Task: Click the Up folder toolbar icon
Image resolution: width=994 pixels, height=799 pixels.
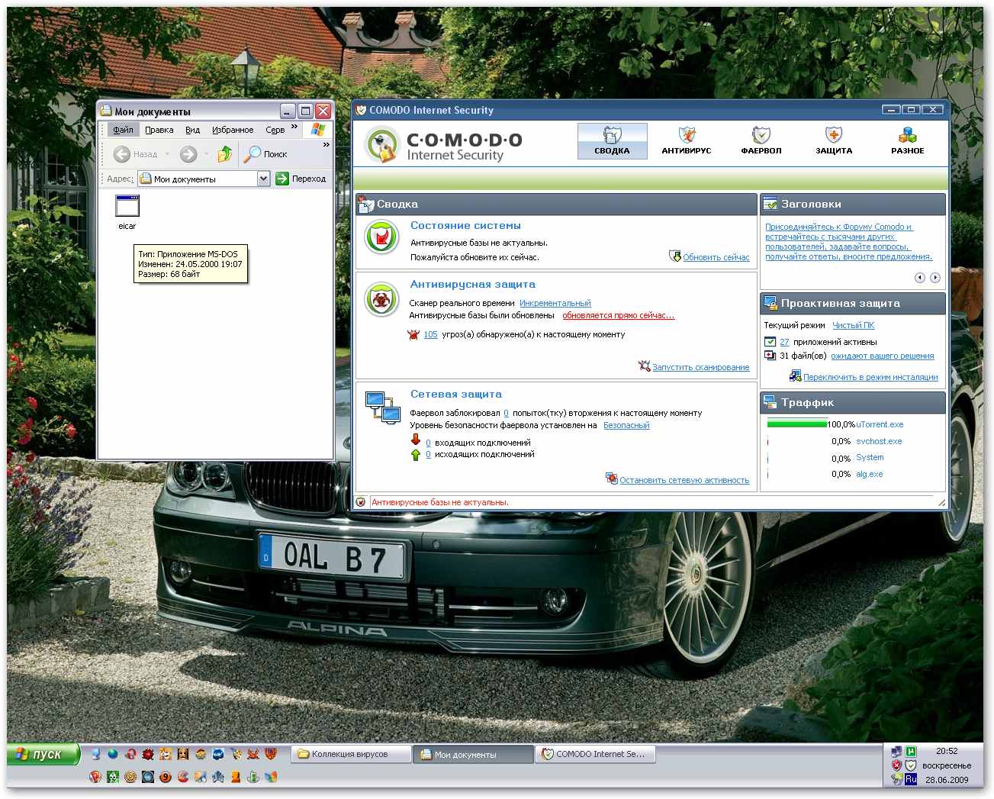Action: (224, 154)
